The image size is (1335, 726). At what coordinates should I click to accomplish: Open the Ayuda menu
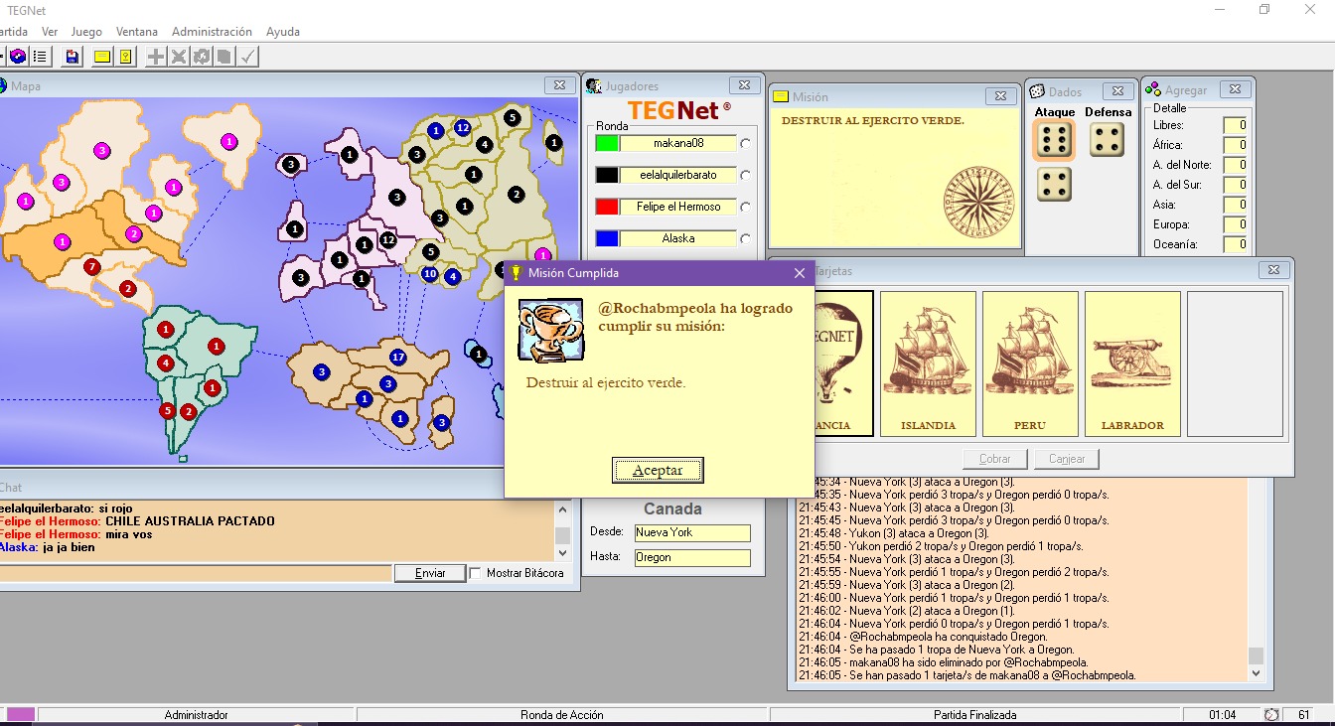[283, 32]
